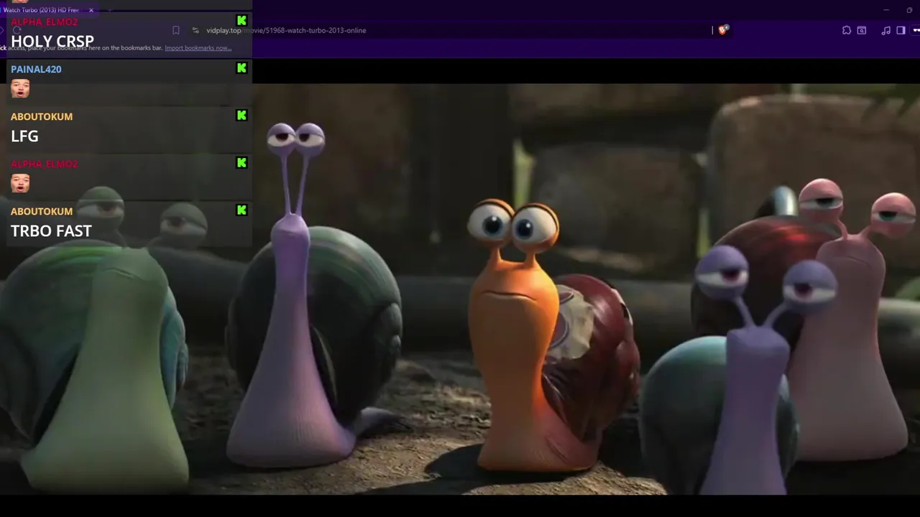Click ALPHA_ELMO2 username above HOLY CRSP

[44, 22]
